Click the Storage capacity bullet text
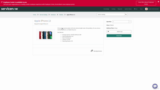 [72, 35]
